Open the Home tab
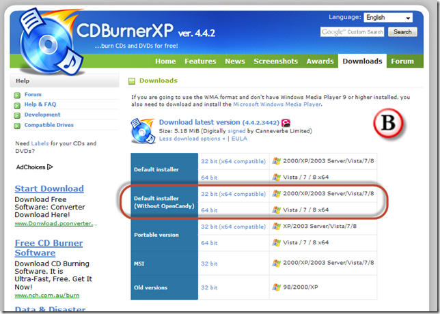 pyautogui.click(x=165, y=61)
